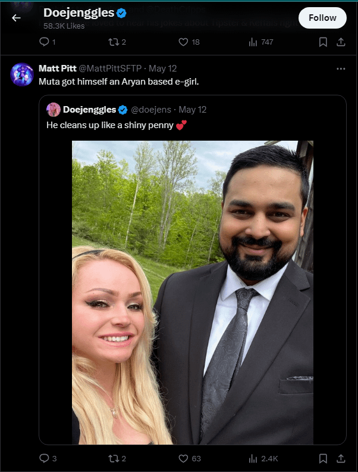View analytics showing 2.4K views
This screenshot has width=358, height=472.
coord(263,458)
